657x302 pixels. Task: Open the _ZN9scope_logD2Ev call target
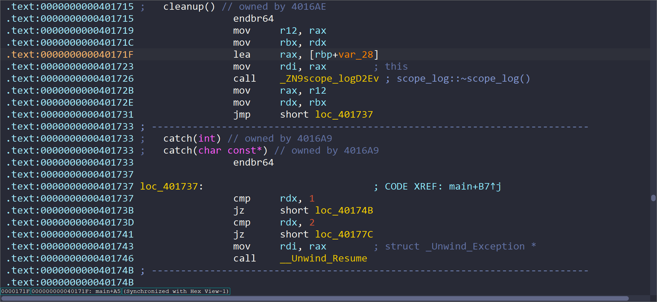pos(329,78)
